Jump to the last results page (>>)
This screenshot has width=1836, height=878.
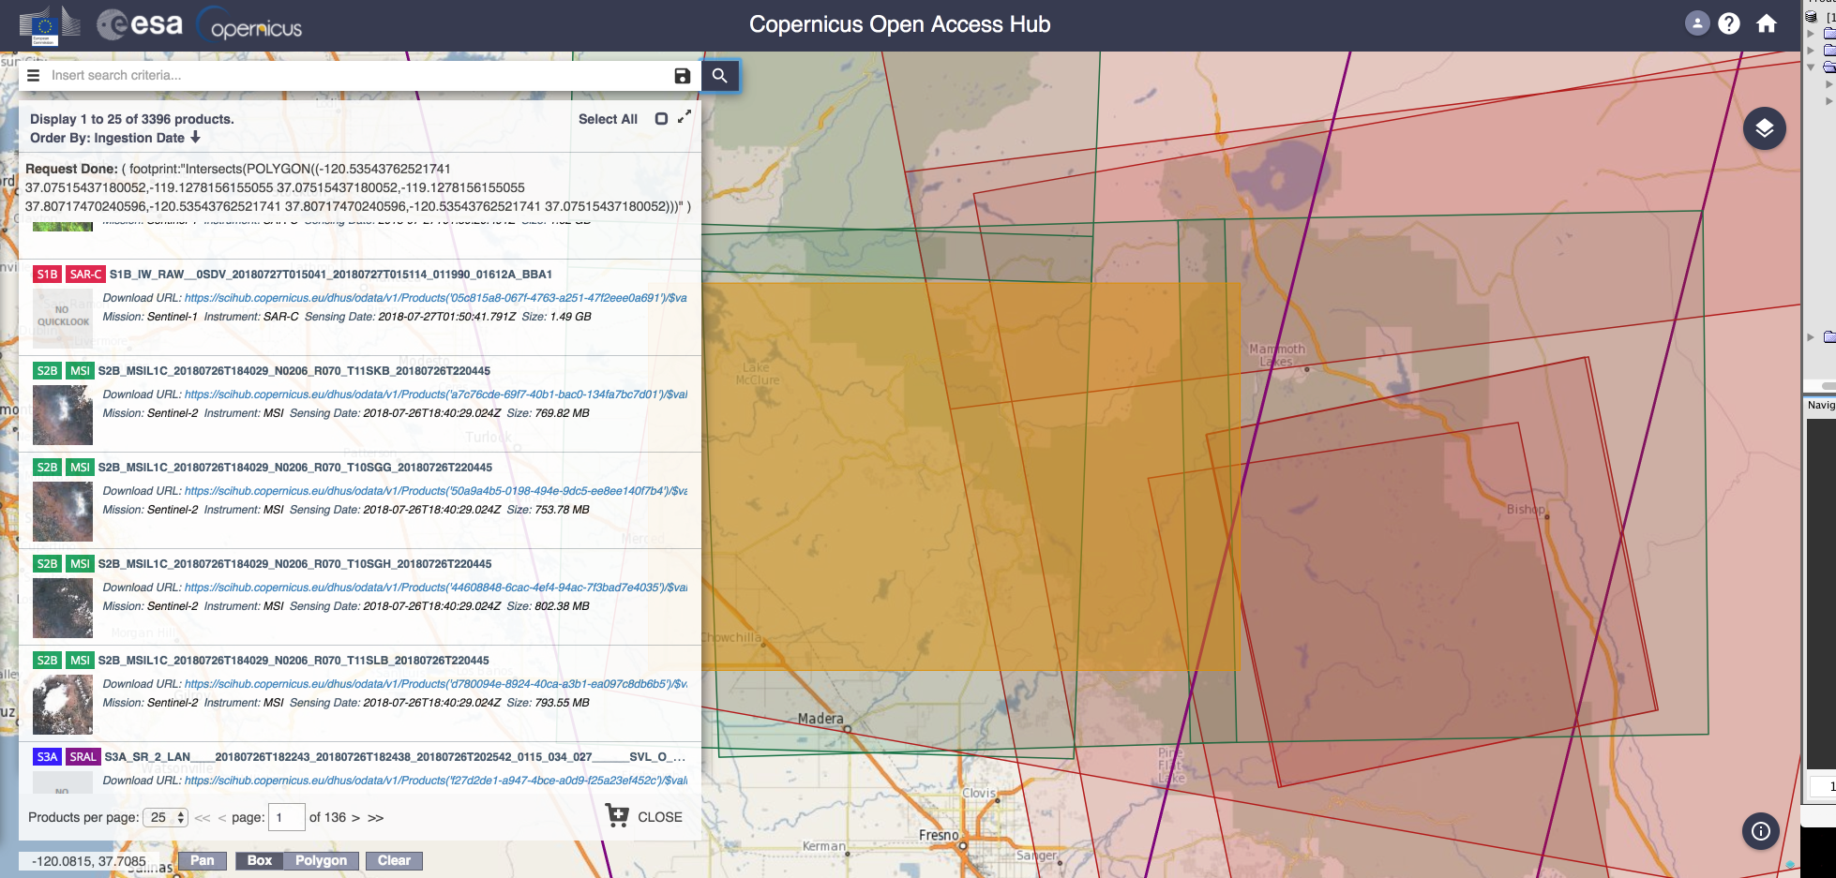376,818
